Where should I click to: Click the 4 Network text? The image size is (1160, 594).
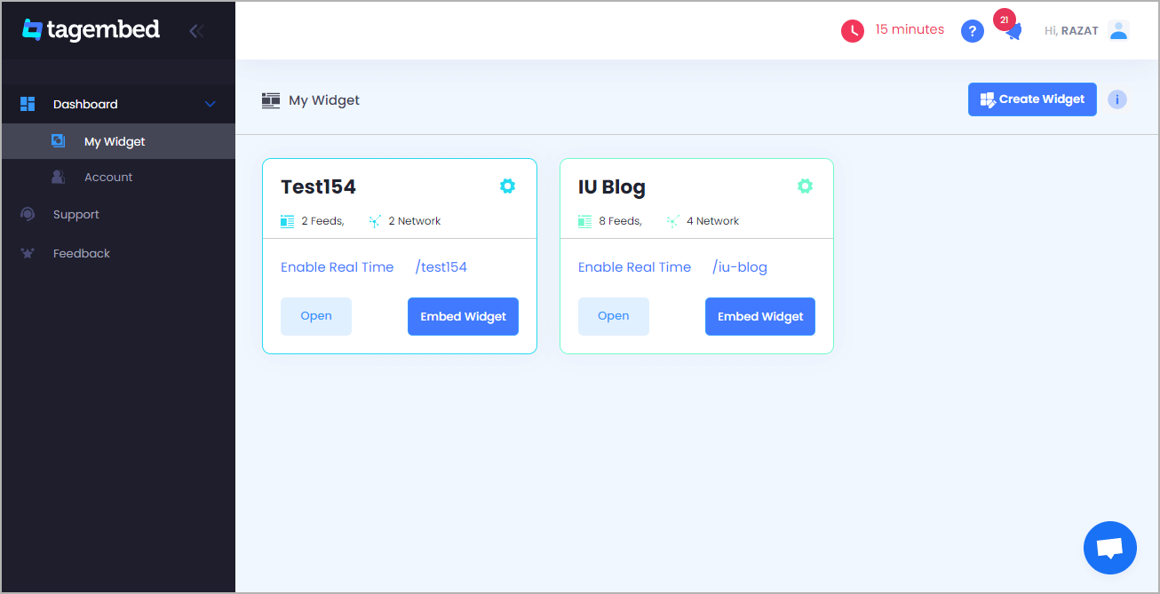pyautogui.click(x=712, y=221)
